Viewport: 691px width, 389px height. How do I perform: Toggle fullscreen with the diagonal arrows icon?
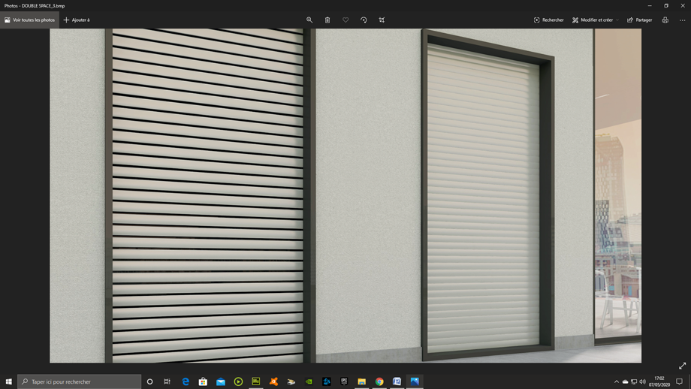coord(682,366)
